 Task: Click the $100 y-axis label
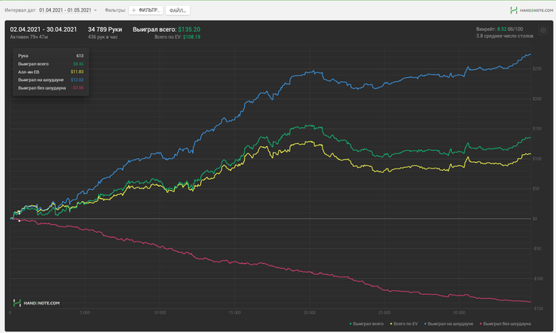537,159
